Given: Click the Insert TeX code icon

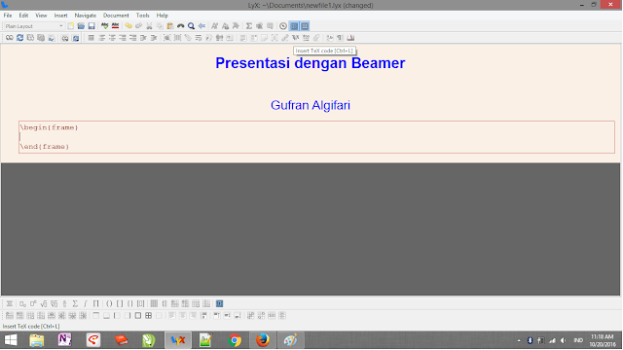Looking at the screenshot, I should (x=295, y=38).
